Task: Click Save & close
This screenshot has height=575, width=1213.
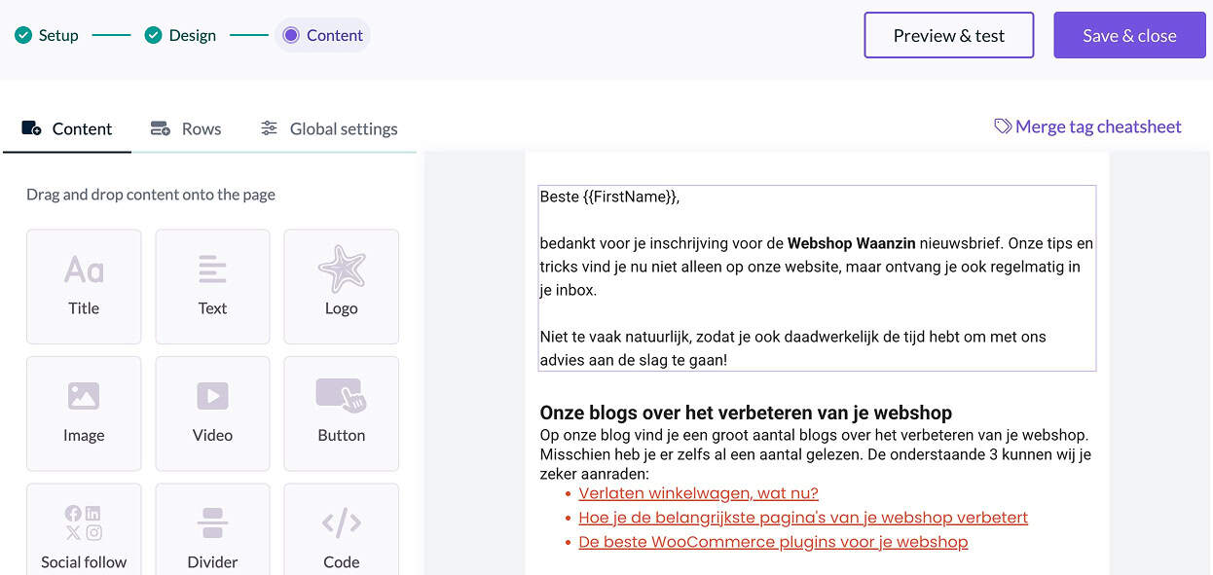Action: click(1129, 34)
